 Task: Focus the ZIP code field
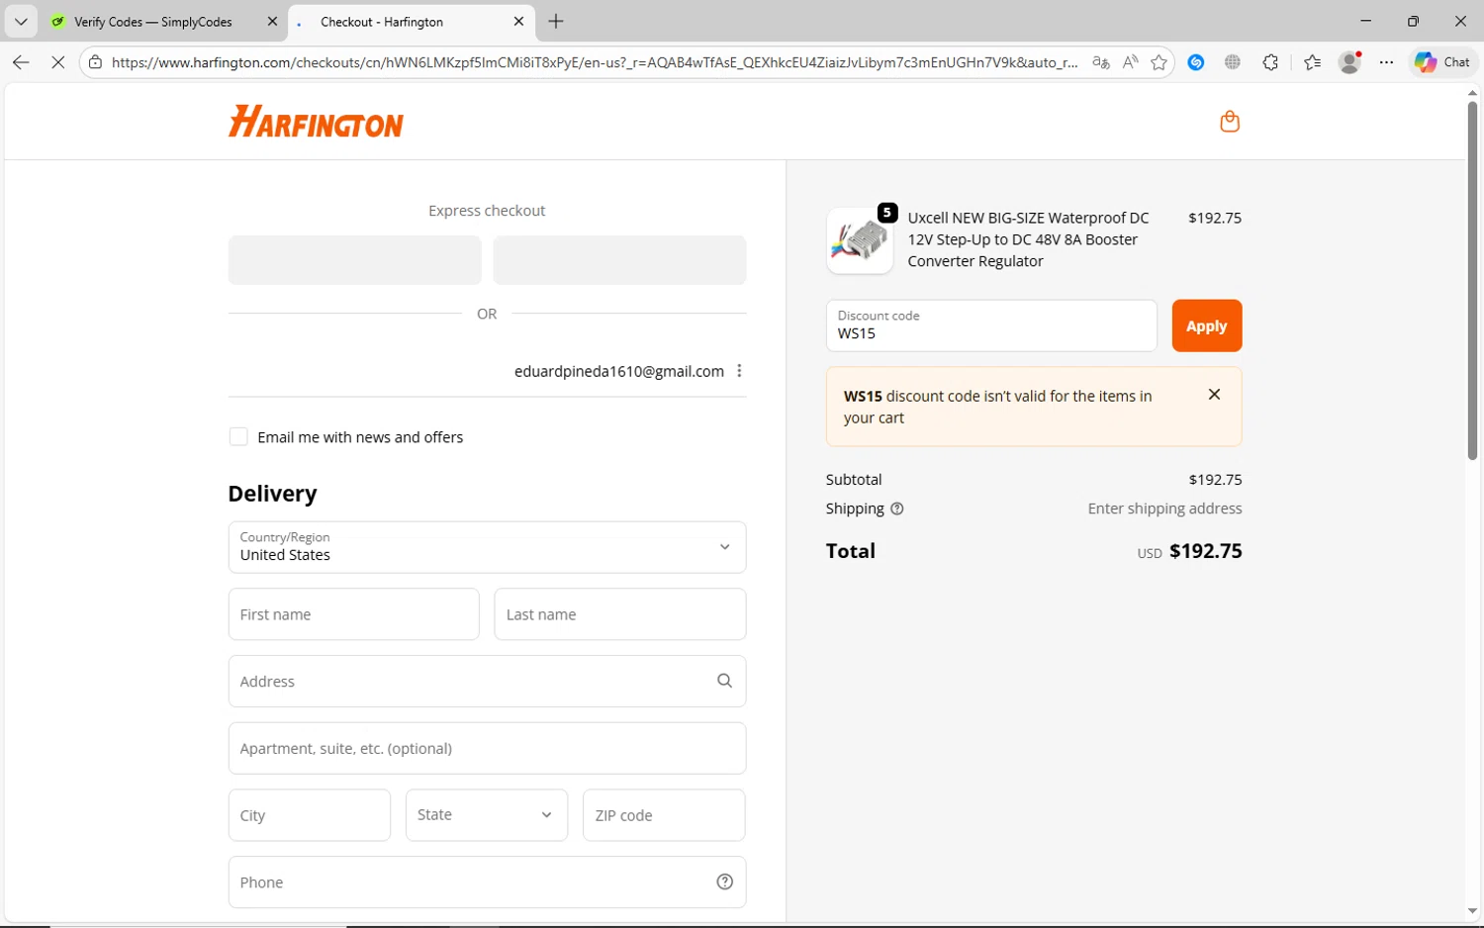click(x=664, y=815)
